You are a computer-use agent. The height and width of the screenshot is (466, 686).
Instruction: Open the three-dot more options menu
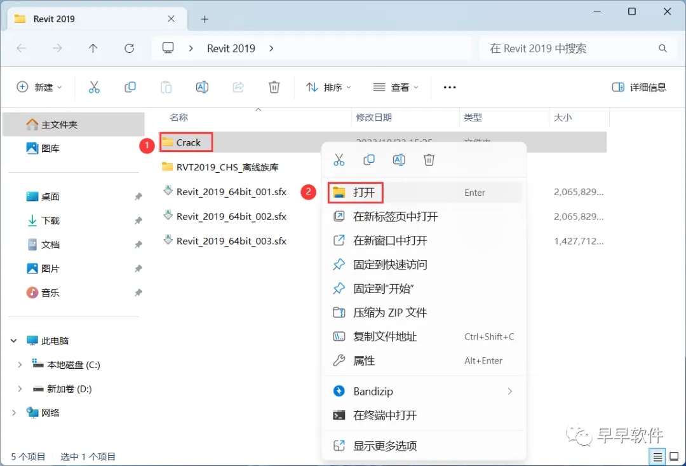pyautogui.click(x=450, y=87)
